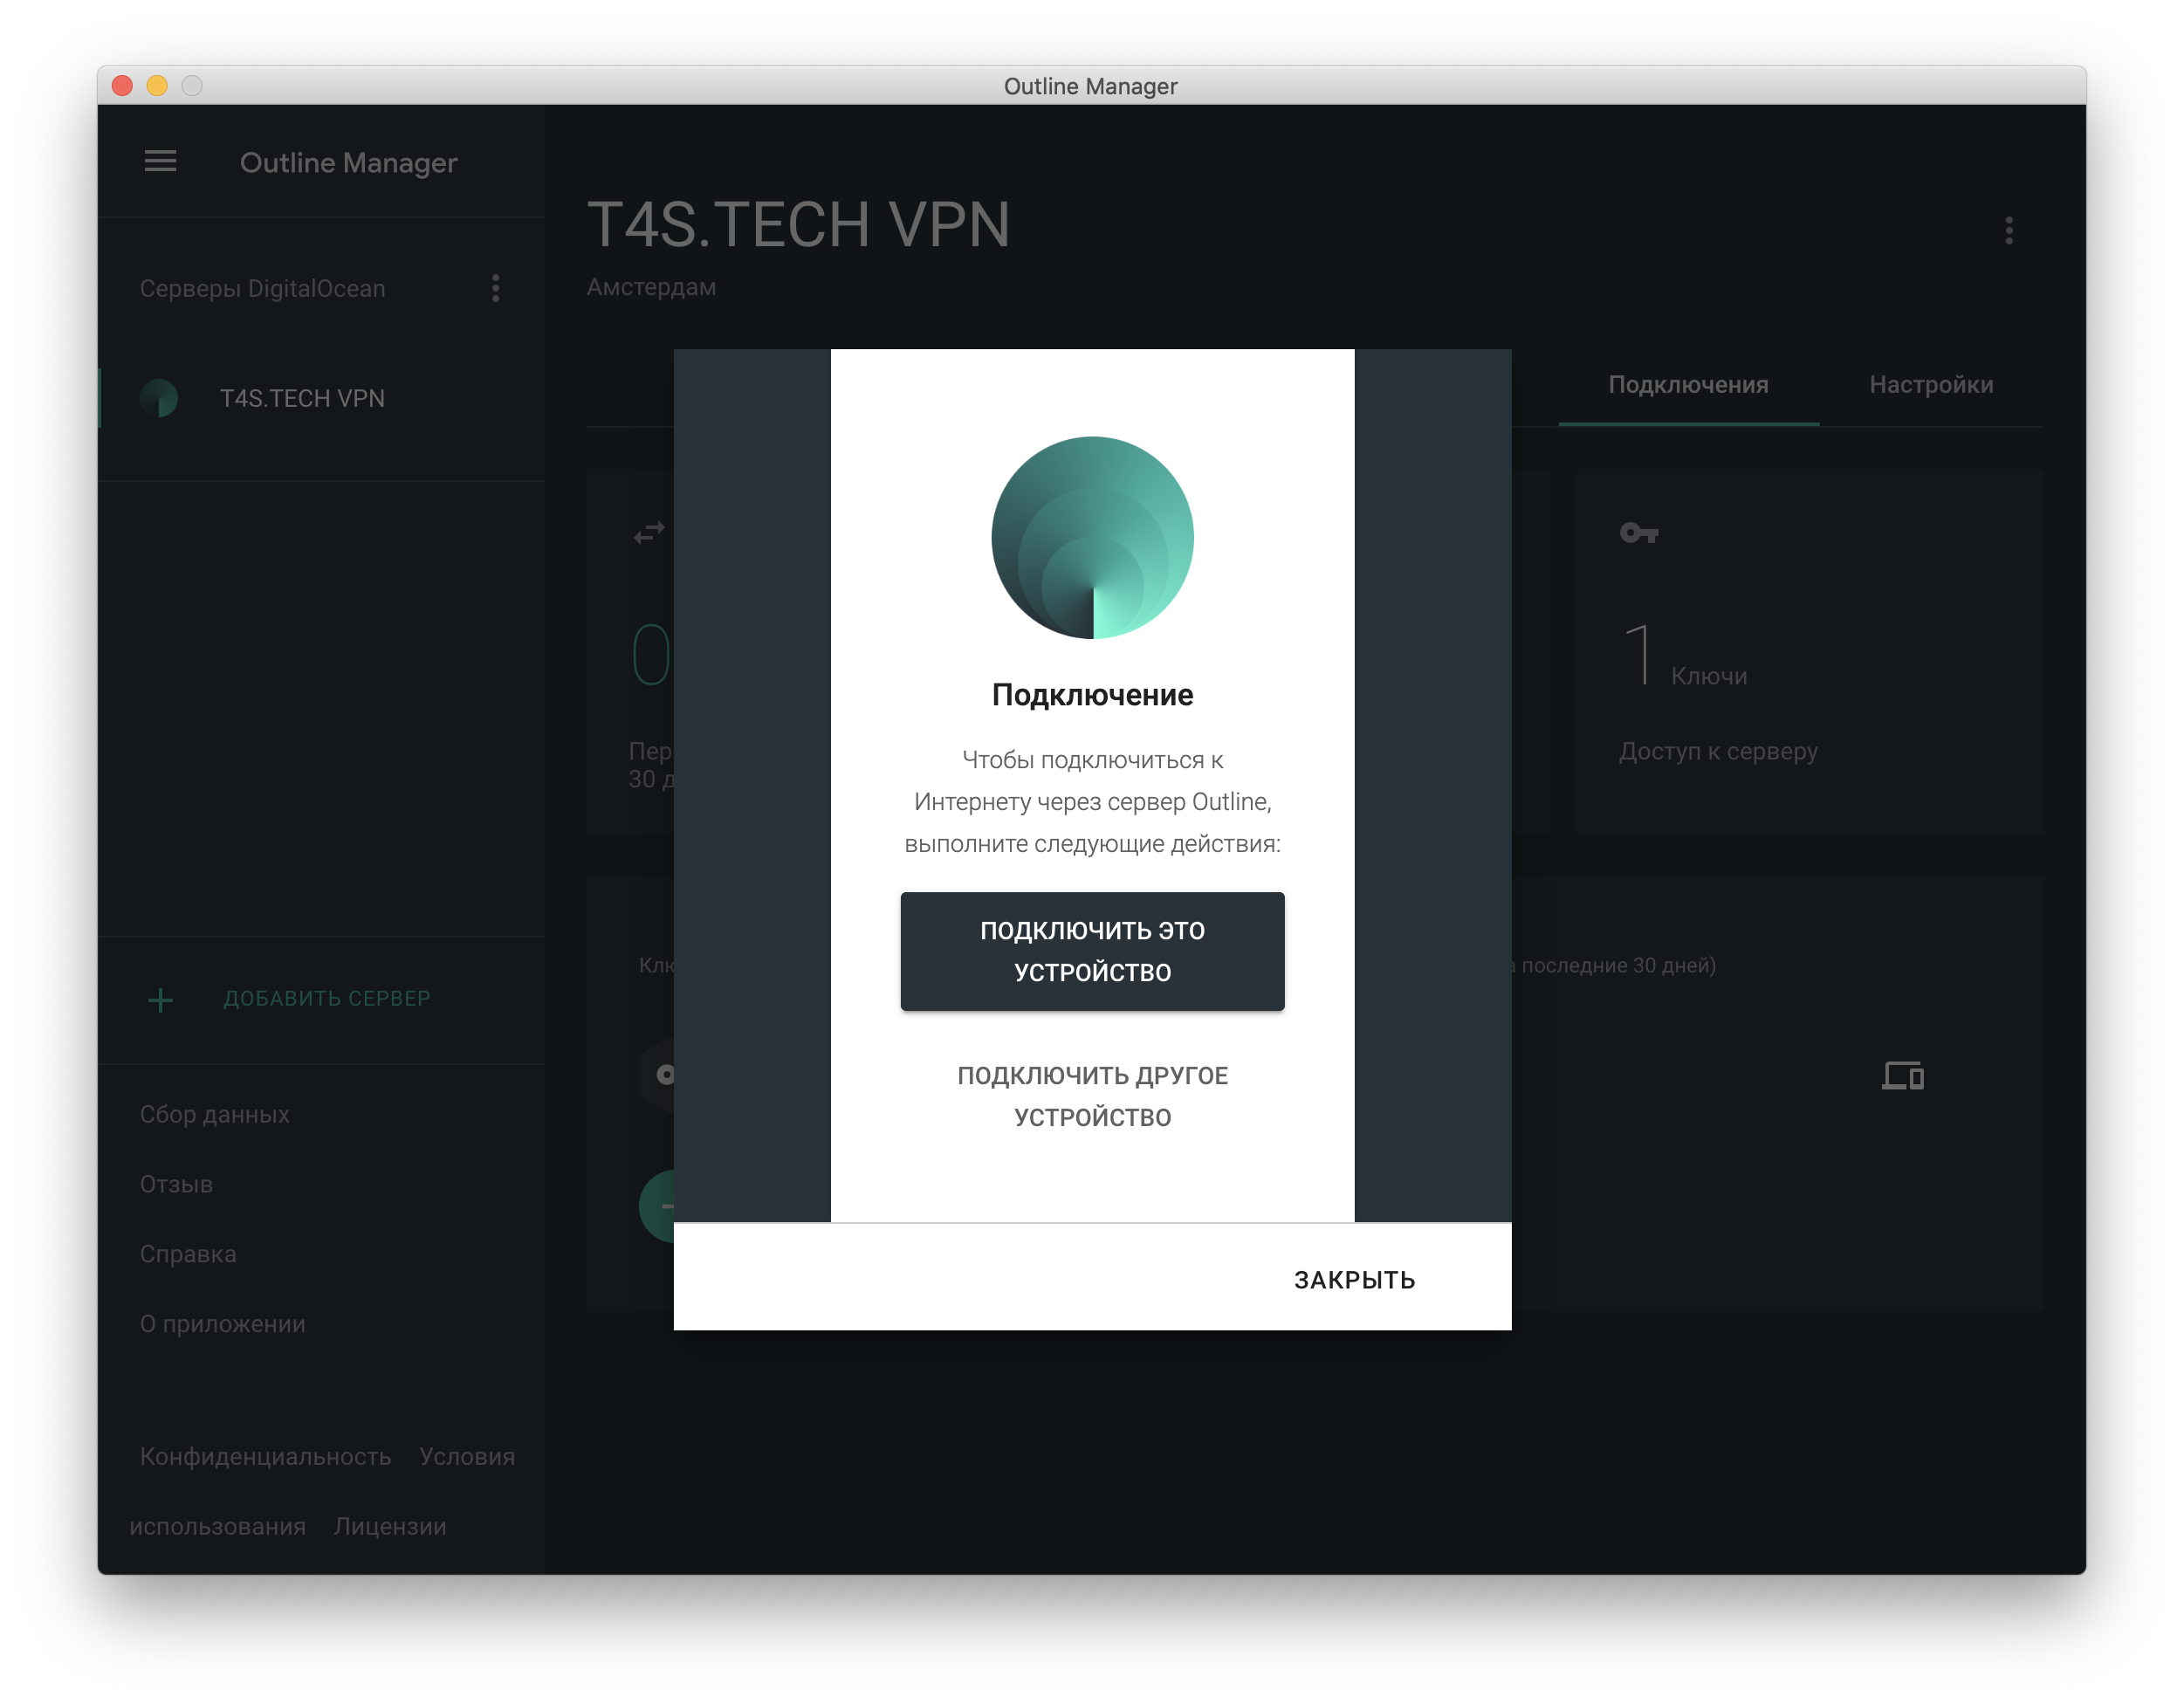
Task: Click the Outline logo in dialog
Action: (x=1092, y=537)
